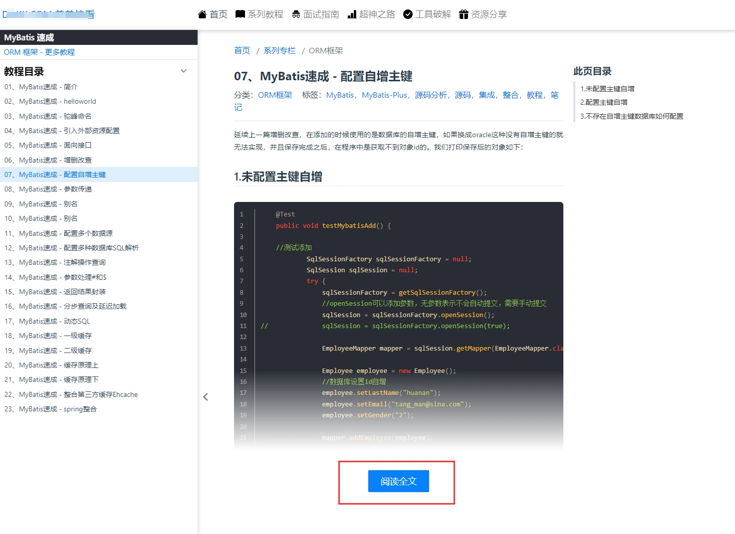Click the ORM框架 category link
The image size is (735, 534).
click(275, 95)
